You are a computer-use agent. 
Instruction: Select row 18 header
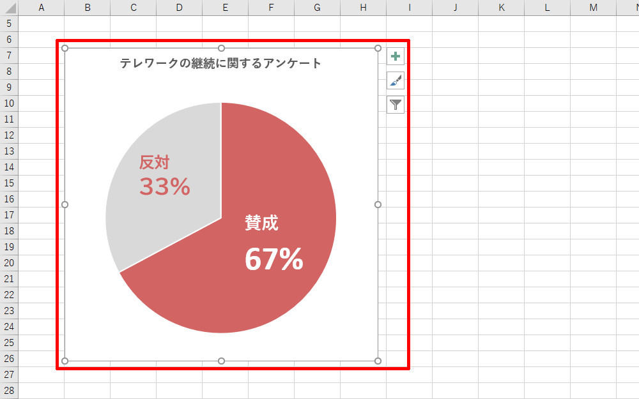(x=9, y=231)
